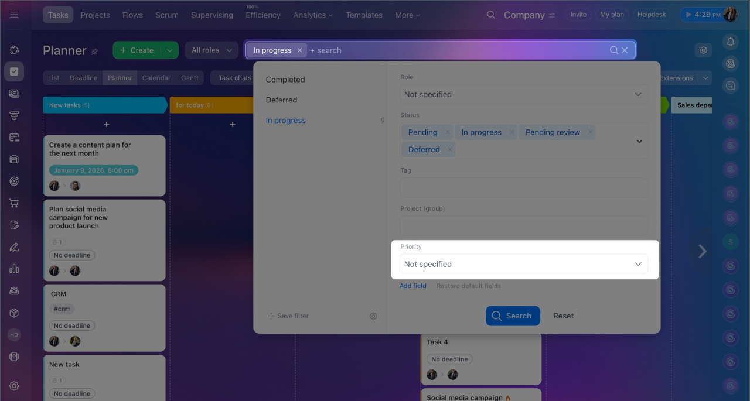750x401 pixels.
Task: Click the notifications bell icon
Action: [730, 42]
